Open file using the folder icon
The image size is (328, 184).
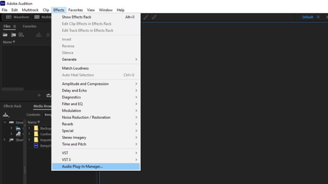5,35
